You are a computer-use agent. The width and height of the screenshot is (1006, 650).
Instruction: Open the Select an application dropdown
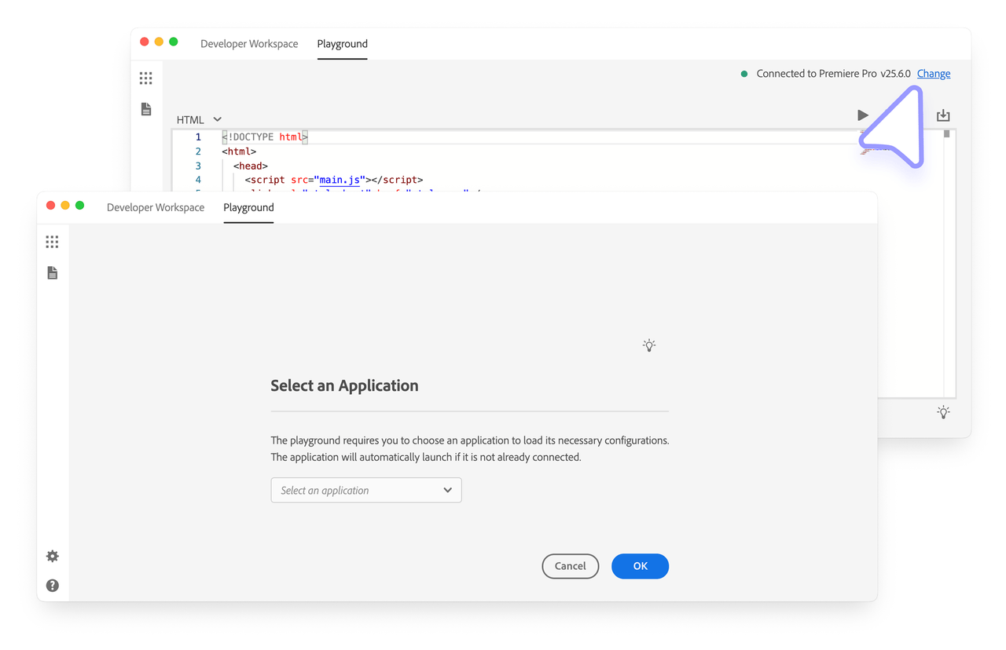click(x=365, y=490)
